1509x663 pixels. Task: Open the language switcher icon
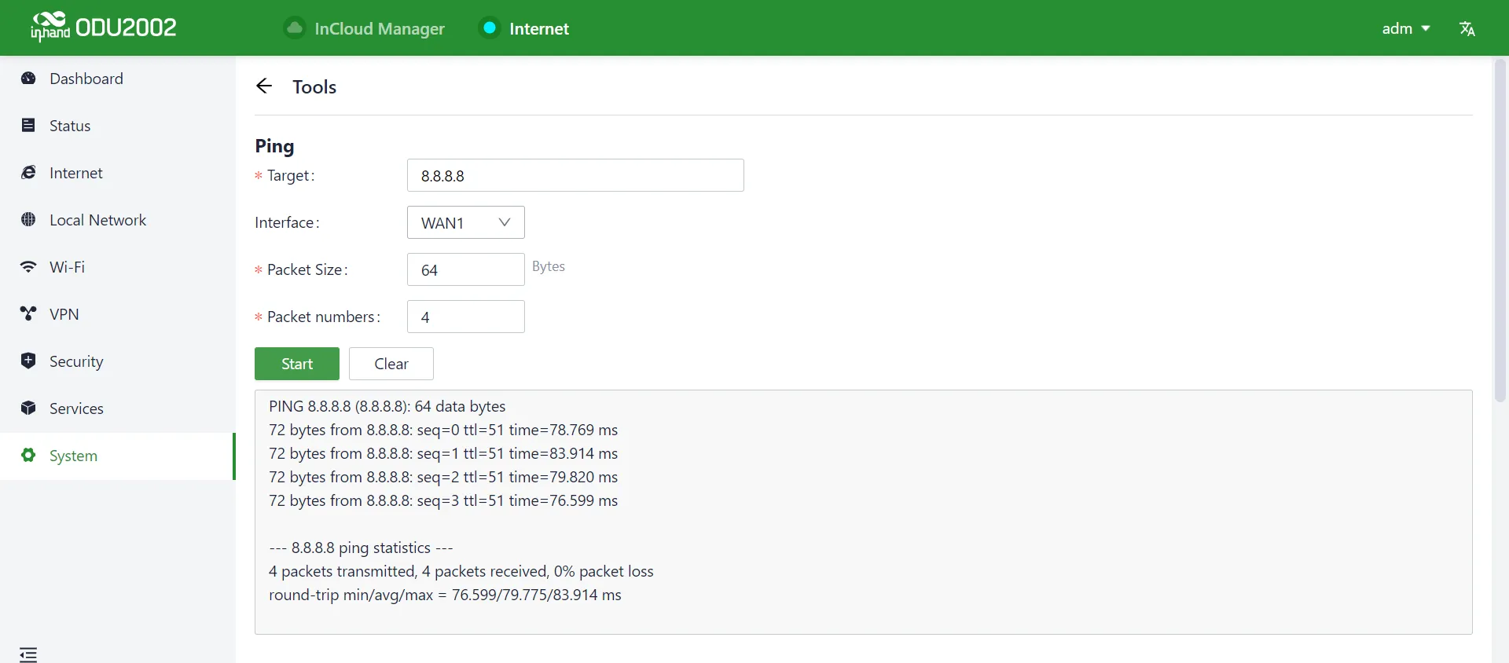1467,29
